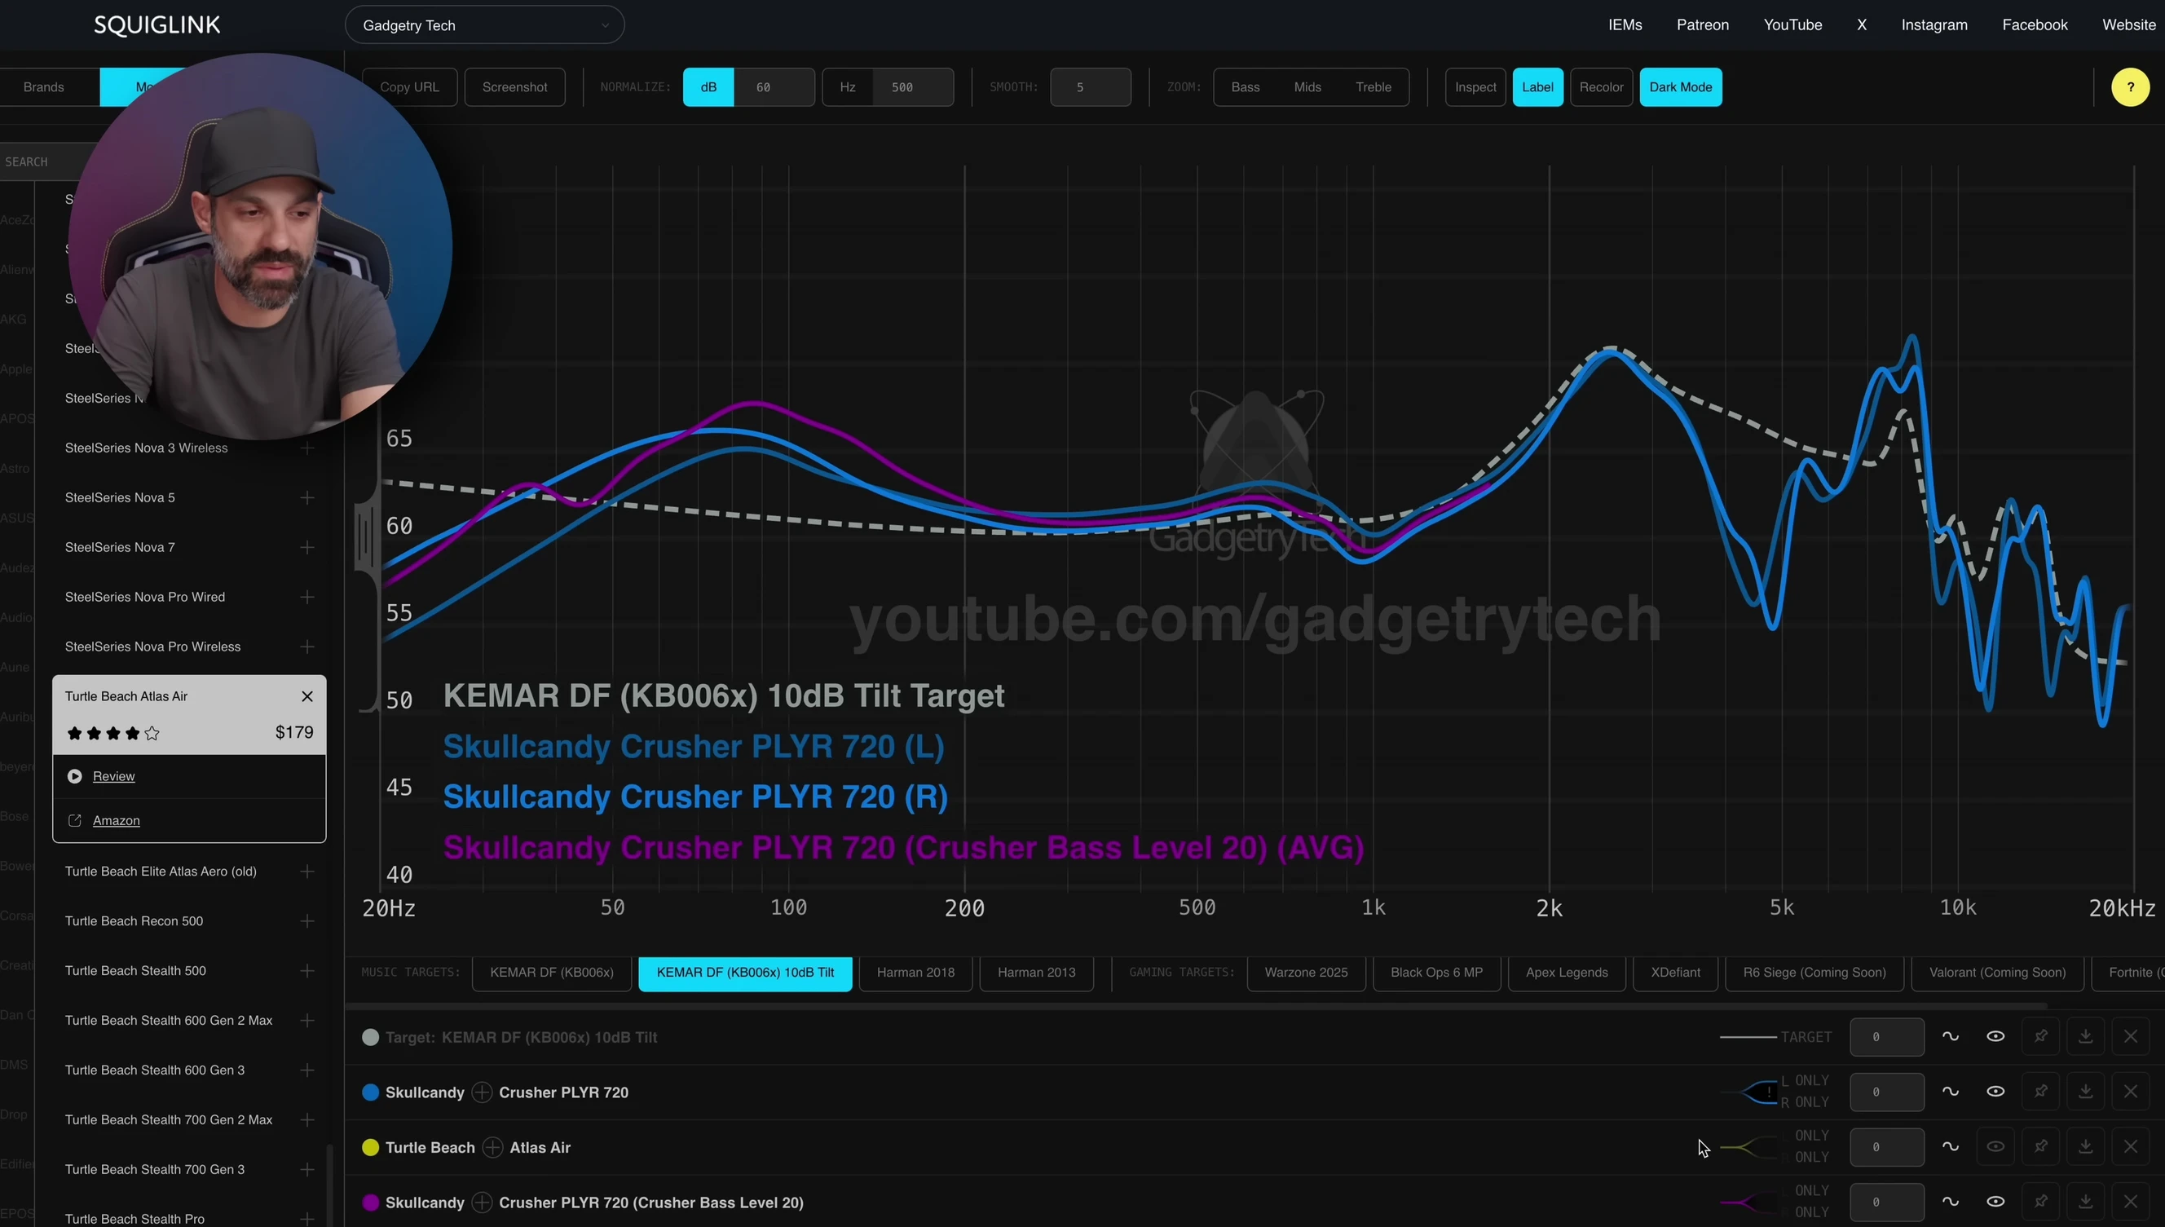Hide the Skullcandy Crusher PLYR 720 curve

pyautogui.click(x=1995, y=1092)
